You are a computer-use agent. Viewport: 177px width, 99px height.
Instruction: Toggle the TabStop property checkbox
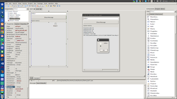(16, 95)
